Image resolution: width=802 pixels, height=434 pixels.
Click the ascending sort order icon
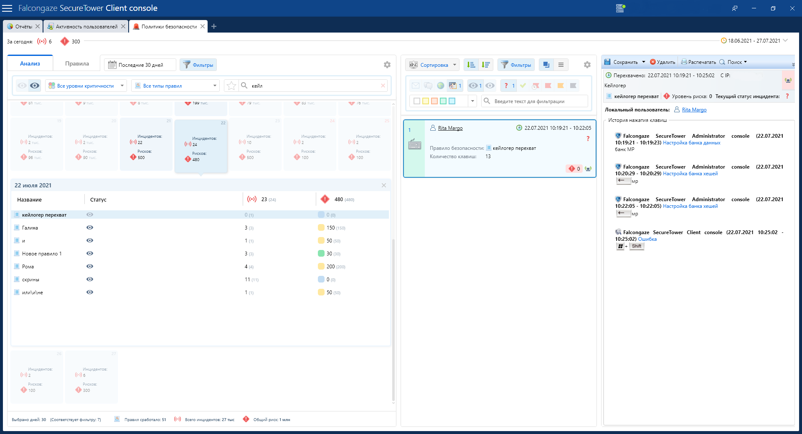(471, 65)
